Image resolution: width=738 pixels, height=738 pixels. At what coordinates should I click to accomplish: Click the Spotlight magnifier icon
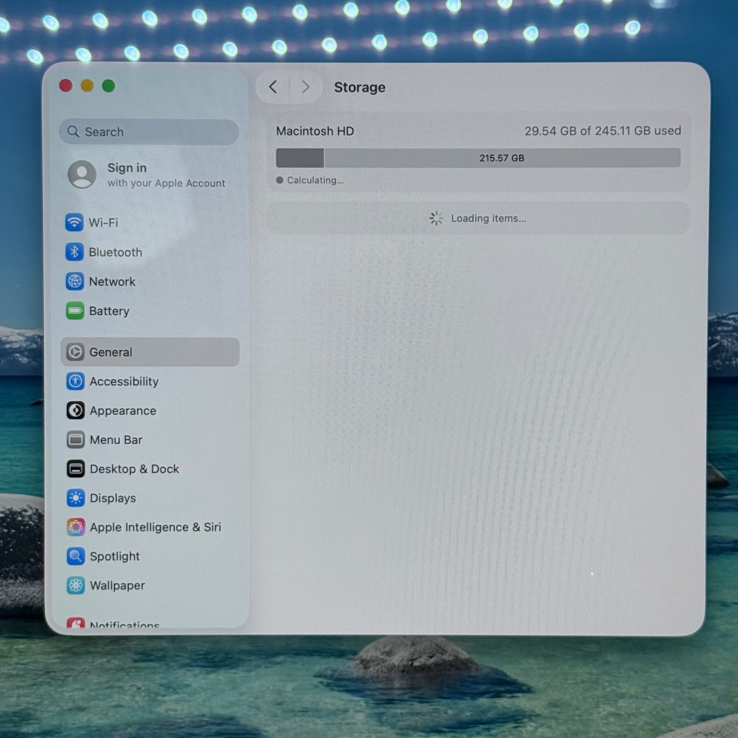pyautogui.click(x=76, y=556)
